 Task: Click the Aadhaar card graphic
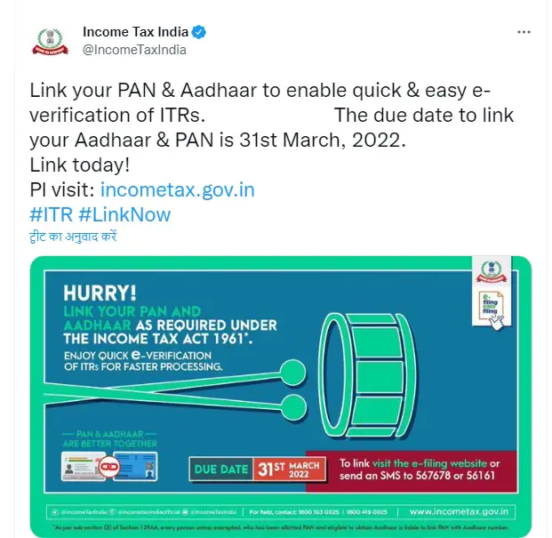(x=83, y=467)
